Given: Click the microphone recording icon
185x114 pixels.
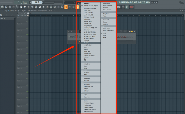Looking at the screenshot, I should pyautogui.click(x=51, y=7).
